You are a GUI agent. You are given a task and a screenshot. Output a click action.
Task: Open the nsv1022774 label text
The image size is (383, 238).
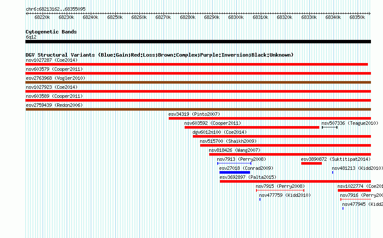click(x=360, y=186)
